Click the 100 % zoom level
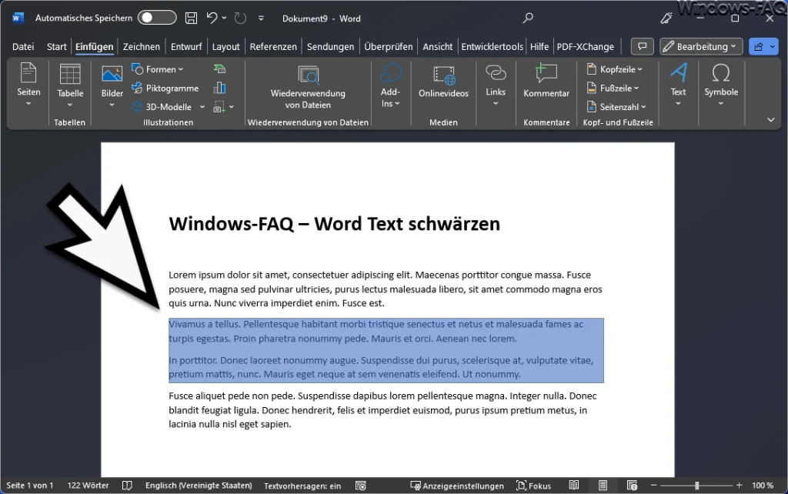788x494 pixels. click(x=763, y=486)
